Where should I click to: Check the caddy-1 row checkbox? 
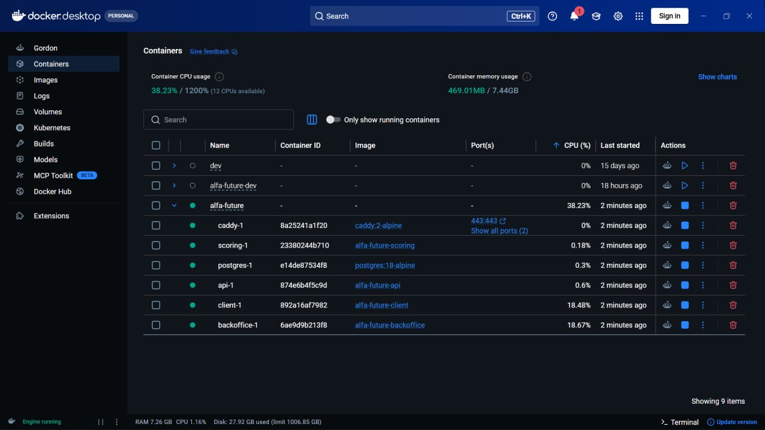[156, 225]
